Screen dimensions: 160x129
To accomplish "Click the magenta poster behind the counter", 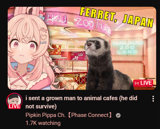I will tap(78, 56).
